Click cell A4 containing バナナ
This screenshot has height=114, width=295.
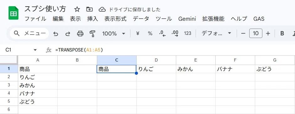pyautogui.click(x=38, y=93)
